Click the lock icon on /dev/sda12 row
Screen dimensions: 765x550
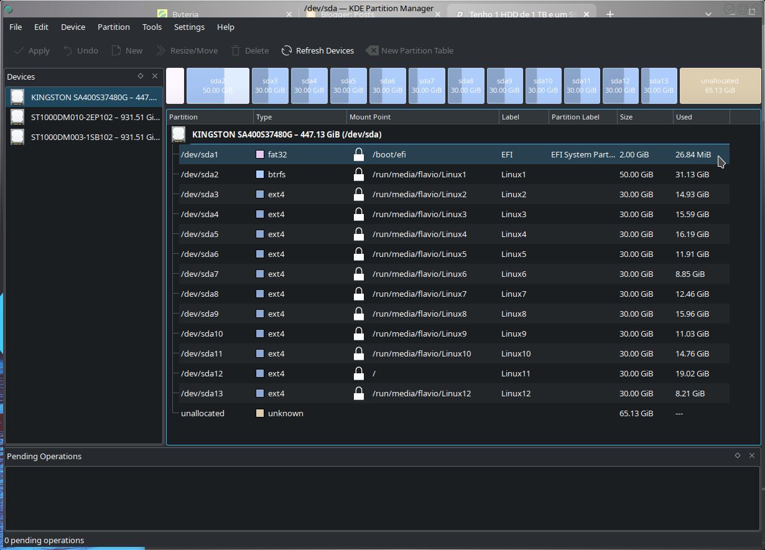(358, 373)
